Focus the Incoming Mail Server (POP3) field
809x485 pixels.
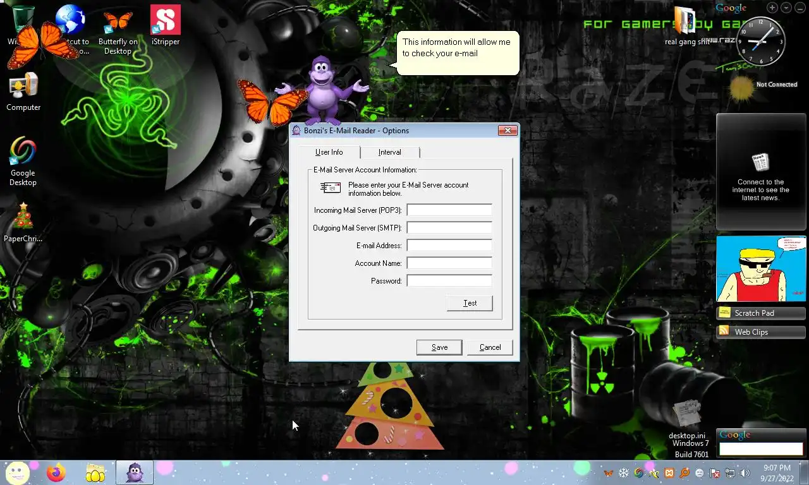[x=449, y=210]
